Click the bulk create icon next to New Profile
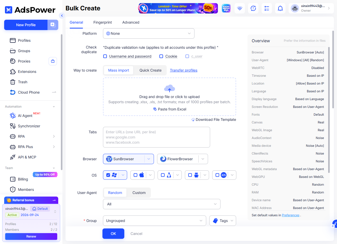Image resolution: width=337 pixels, height=244 pixels. (x=53, y=25)
